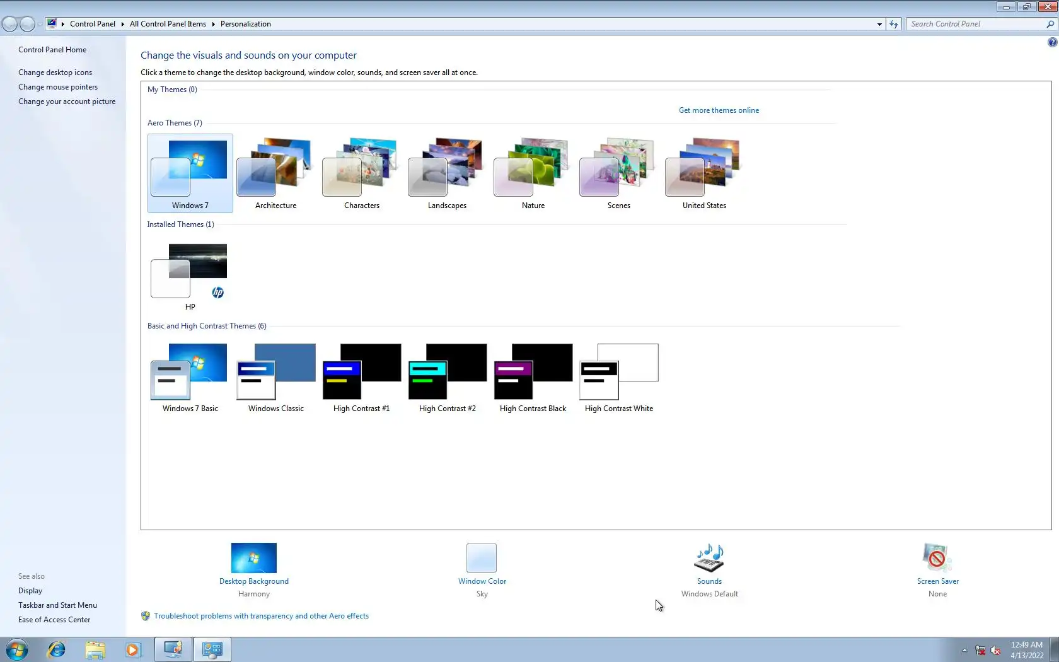
Task: Open Troubleshoot problems with transparency link
Action: point(261,616)
